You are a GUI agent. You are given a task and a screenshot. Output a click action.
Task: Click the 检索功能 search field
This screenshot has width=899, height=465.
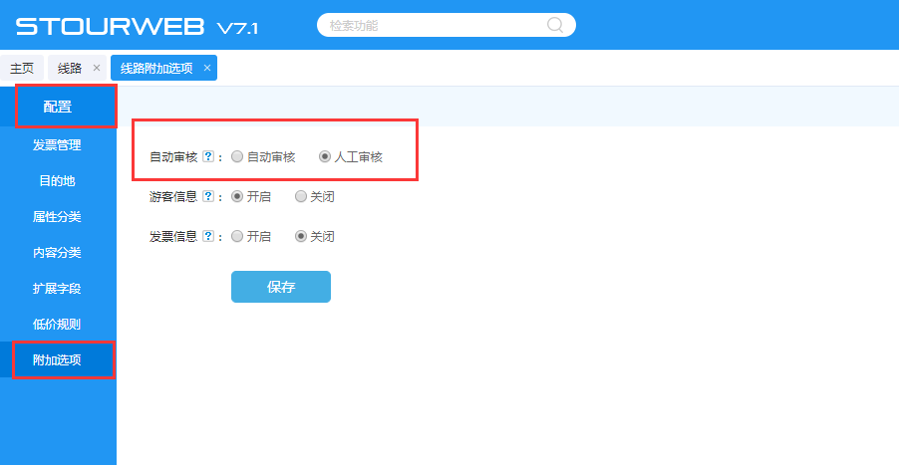(434, 25)
